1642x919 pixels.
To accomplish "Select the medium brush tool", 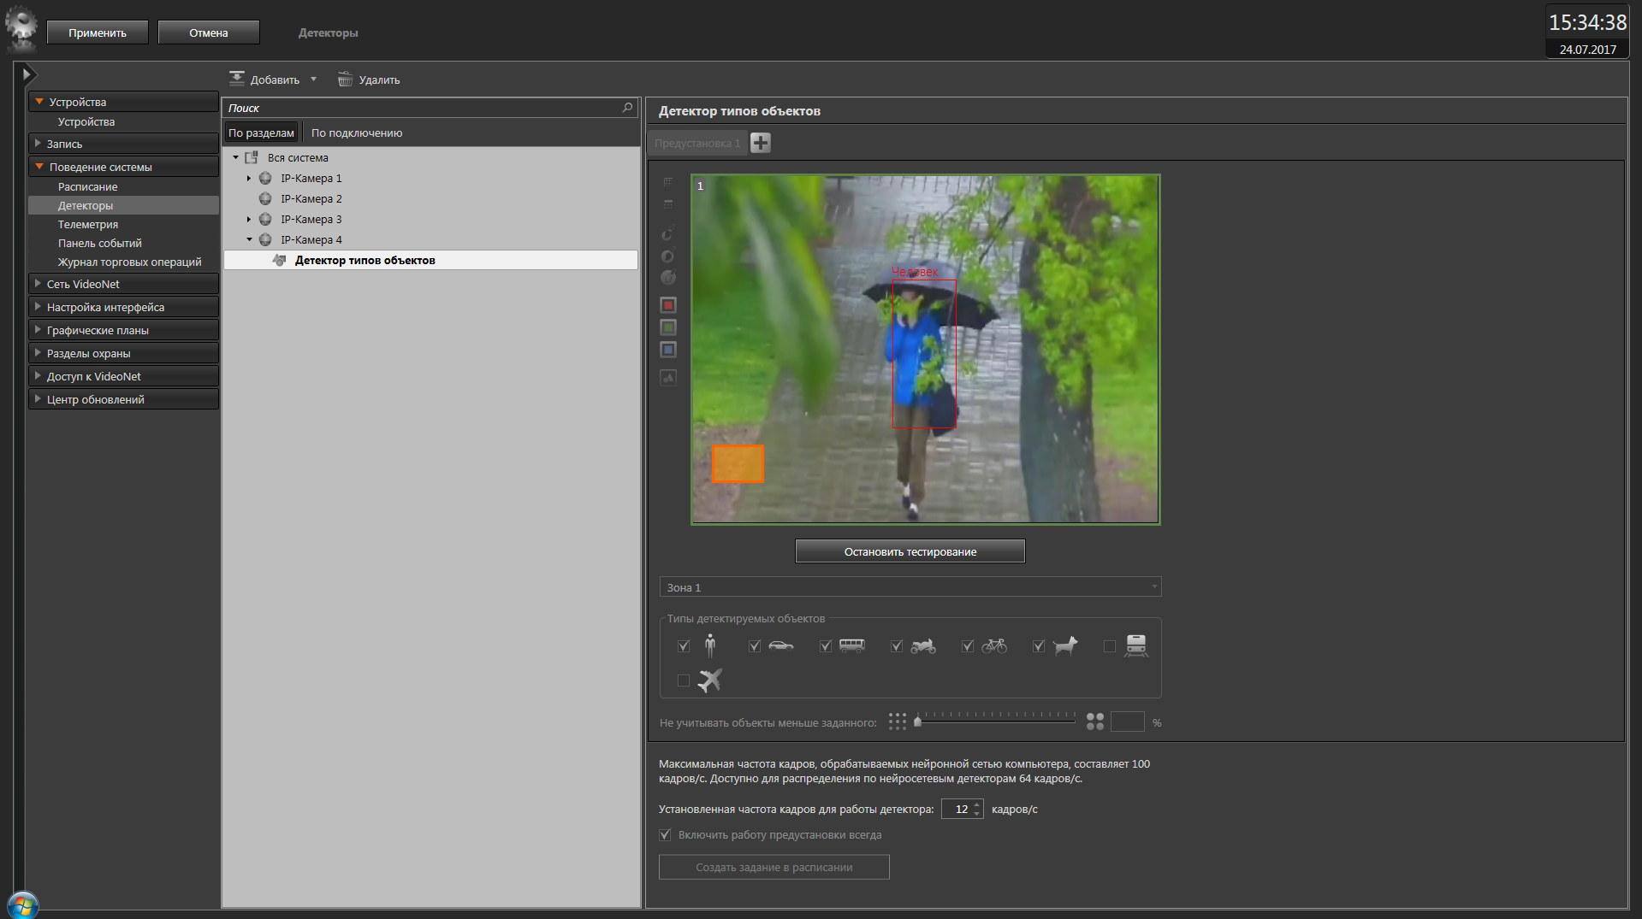I will (x=668, y=256).
